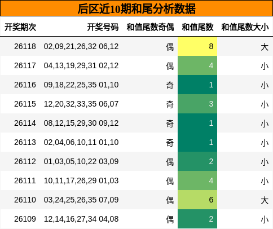Viewport: 273px width, 229px height.
Task: Click period number 26111
Action: click(x=25, y=180)
